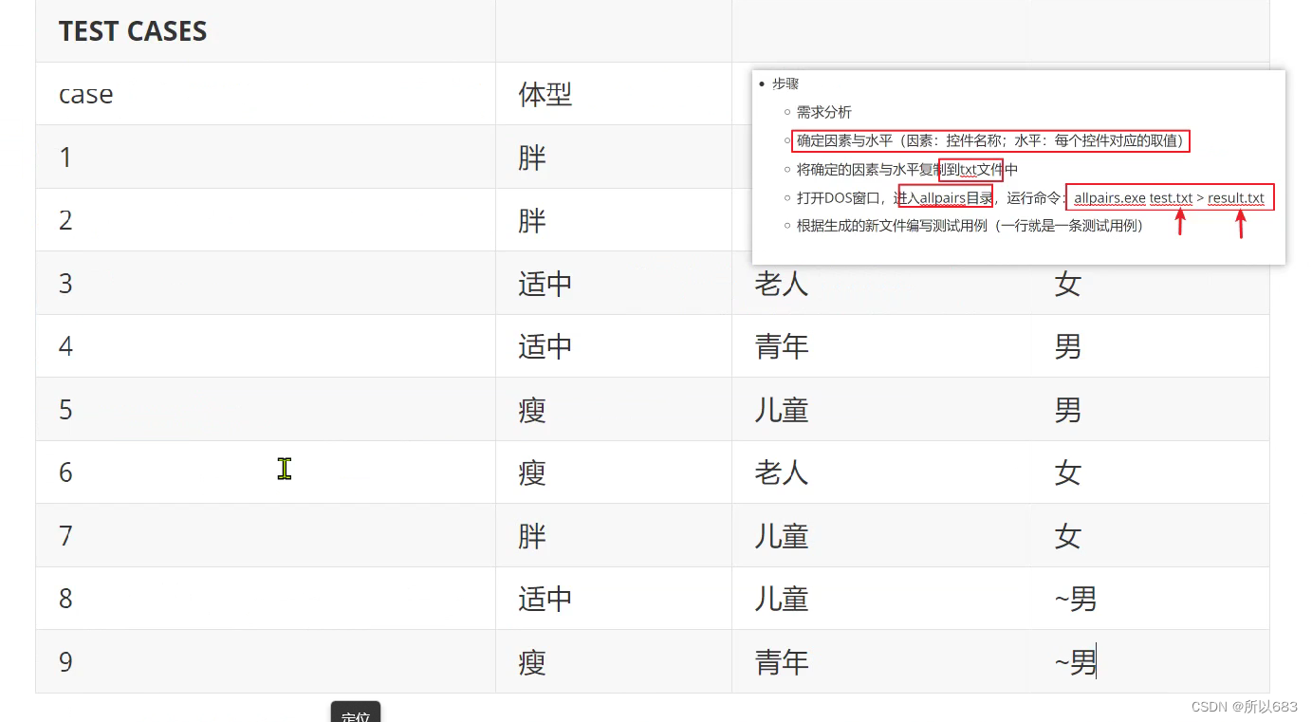Click the "根据生成的新文件编写测试用例" line
The height and width of the screenshot is (722, 1312).
[x=970, y=226]
